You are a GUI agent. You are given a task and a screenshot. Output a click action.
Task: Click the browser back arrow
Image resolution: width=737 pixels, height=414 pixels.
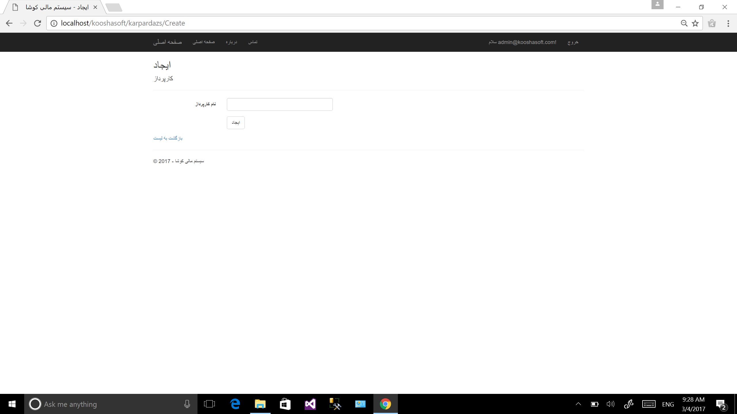pyautogui.click(x=9, y=23)
